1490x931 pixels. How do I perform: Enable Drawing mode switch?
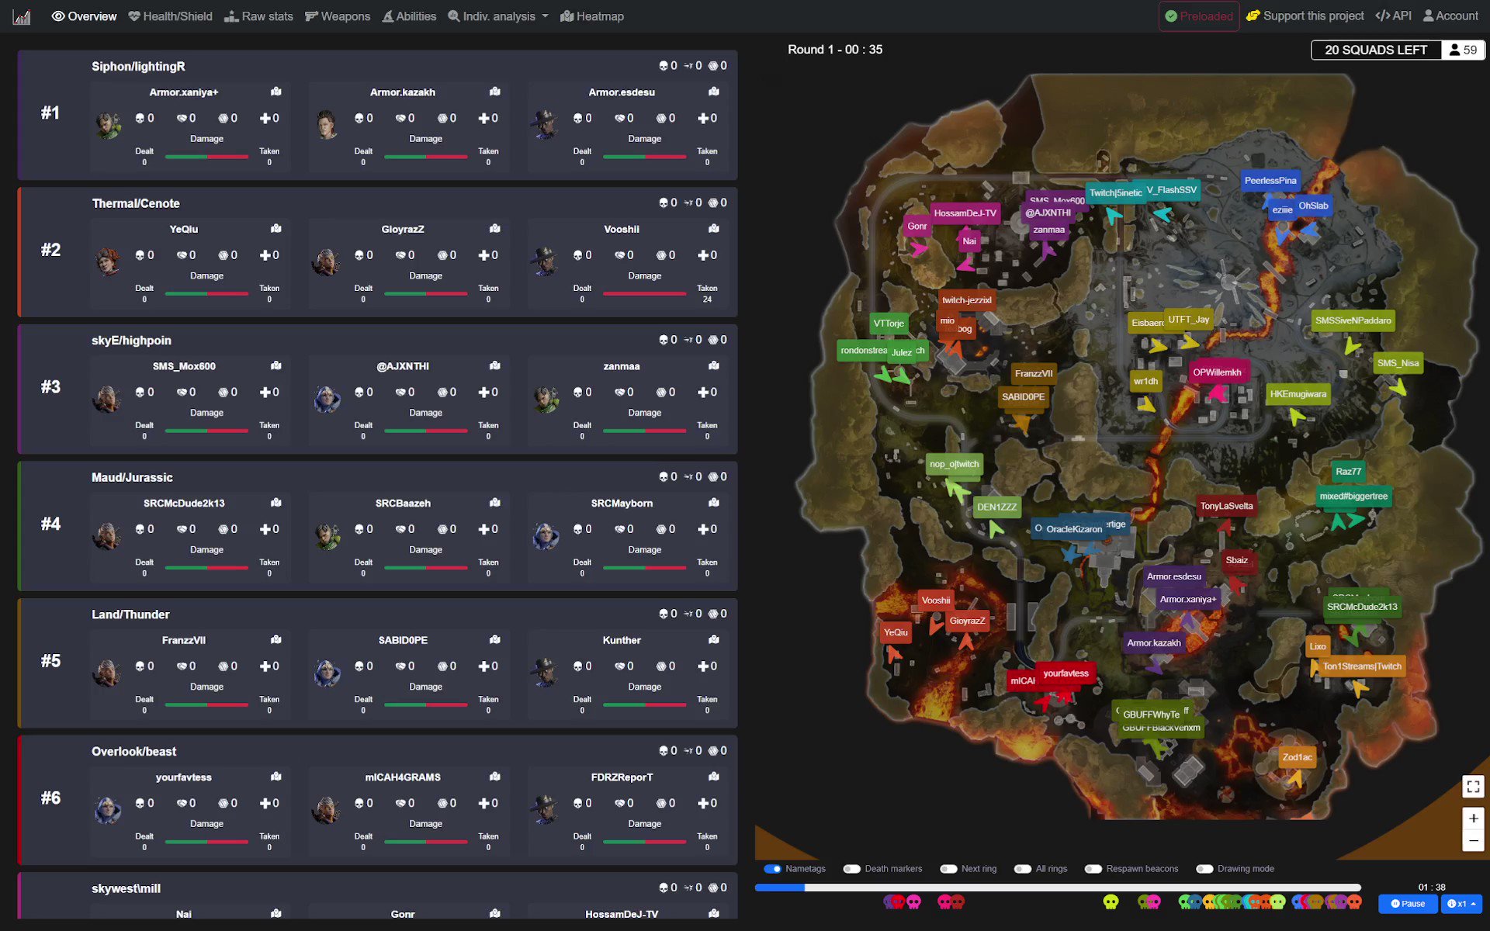pyautogui.click(x=1204, y=869)
